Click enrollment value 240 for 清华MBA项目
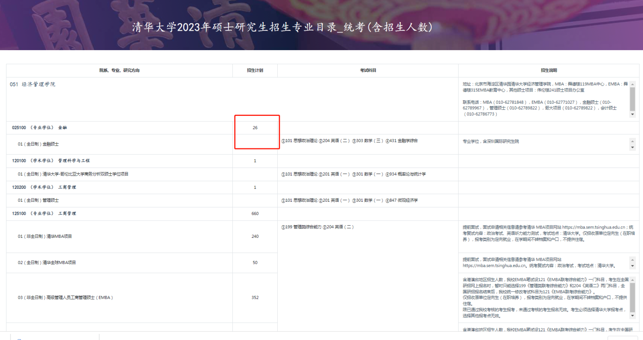643x340 pixels. point(255,237)
